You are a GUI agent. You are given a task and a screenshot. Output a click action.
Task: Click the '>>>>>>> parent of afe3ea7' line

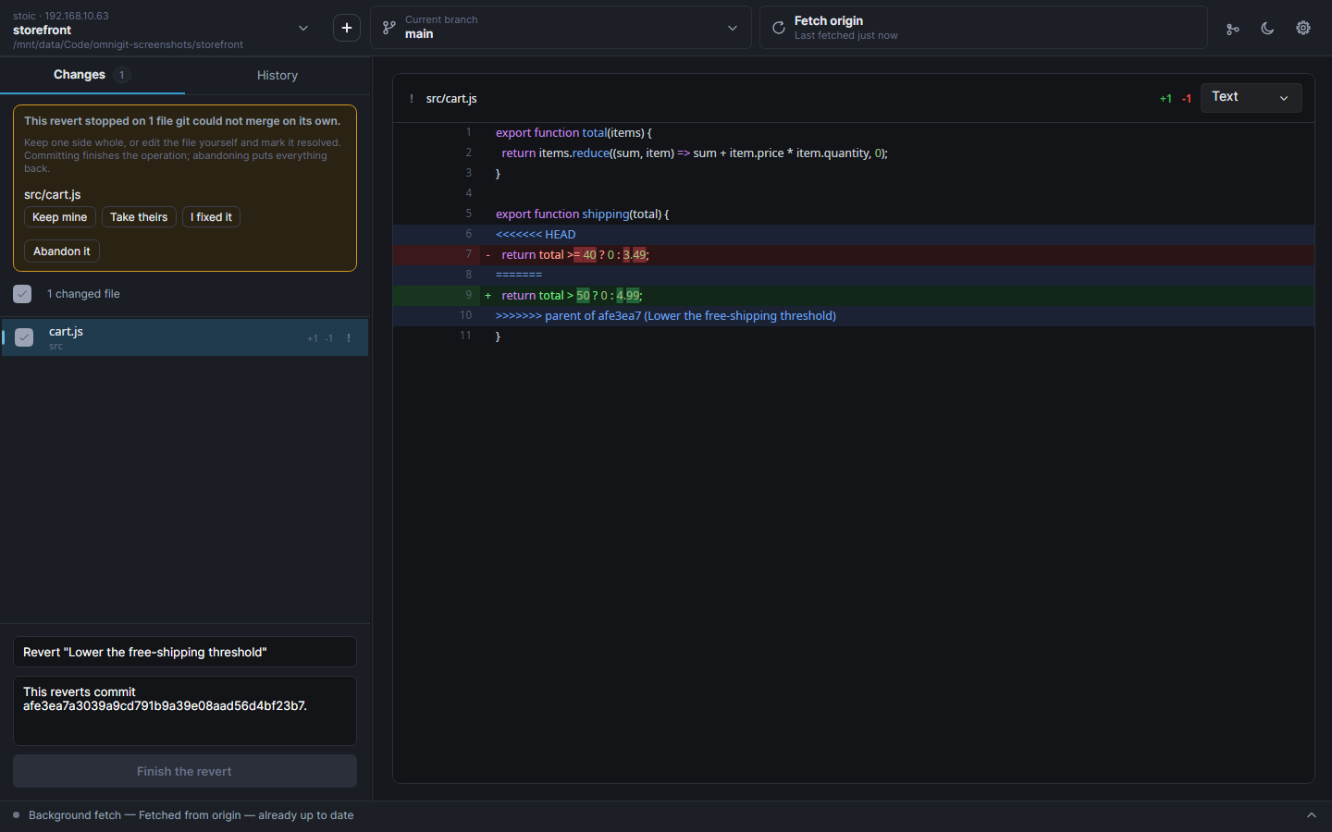tap(854, 316)
